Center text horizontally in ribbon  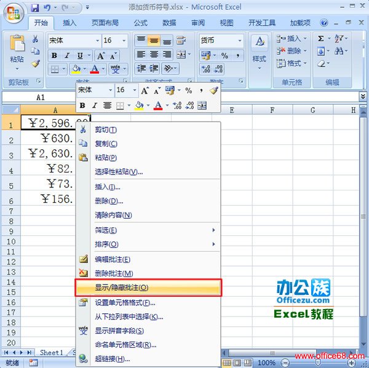click(154, 55)
